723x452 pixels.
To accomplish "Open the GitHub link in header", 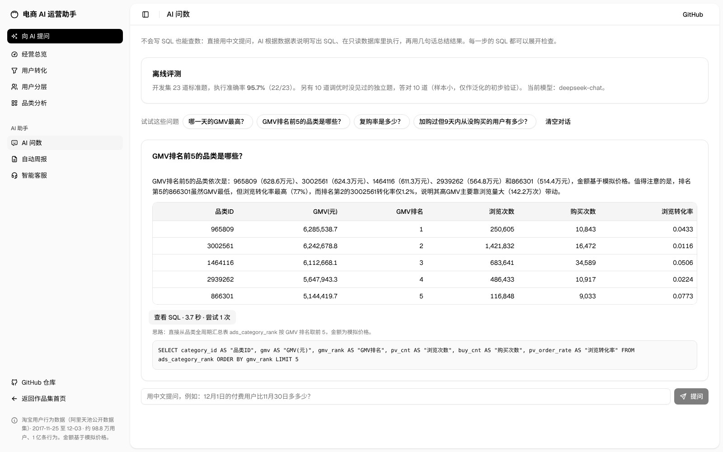I will click(x=693, y=14).
